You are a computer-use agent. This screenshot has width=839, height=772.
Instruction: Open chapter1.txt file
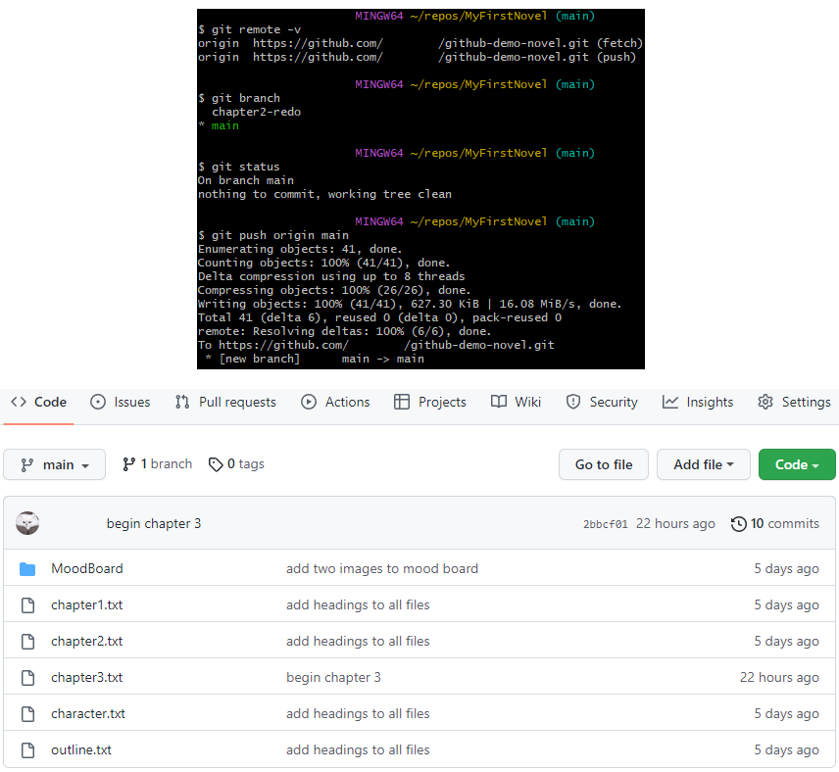pos(86,604)
